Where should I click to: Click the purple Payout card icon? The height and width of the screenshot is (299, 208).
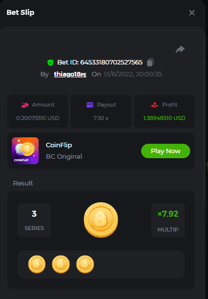[90, 105]
